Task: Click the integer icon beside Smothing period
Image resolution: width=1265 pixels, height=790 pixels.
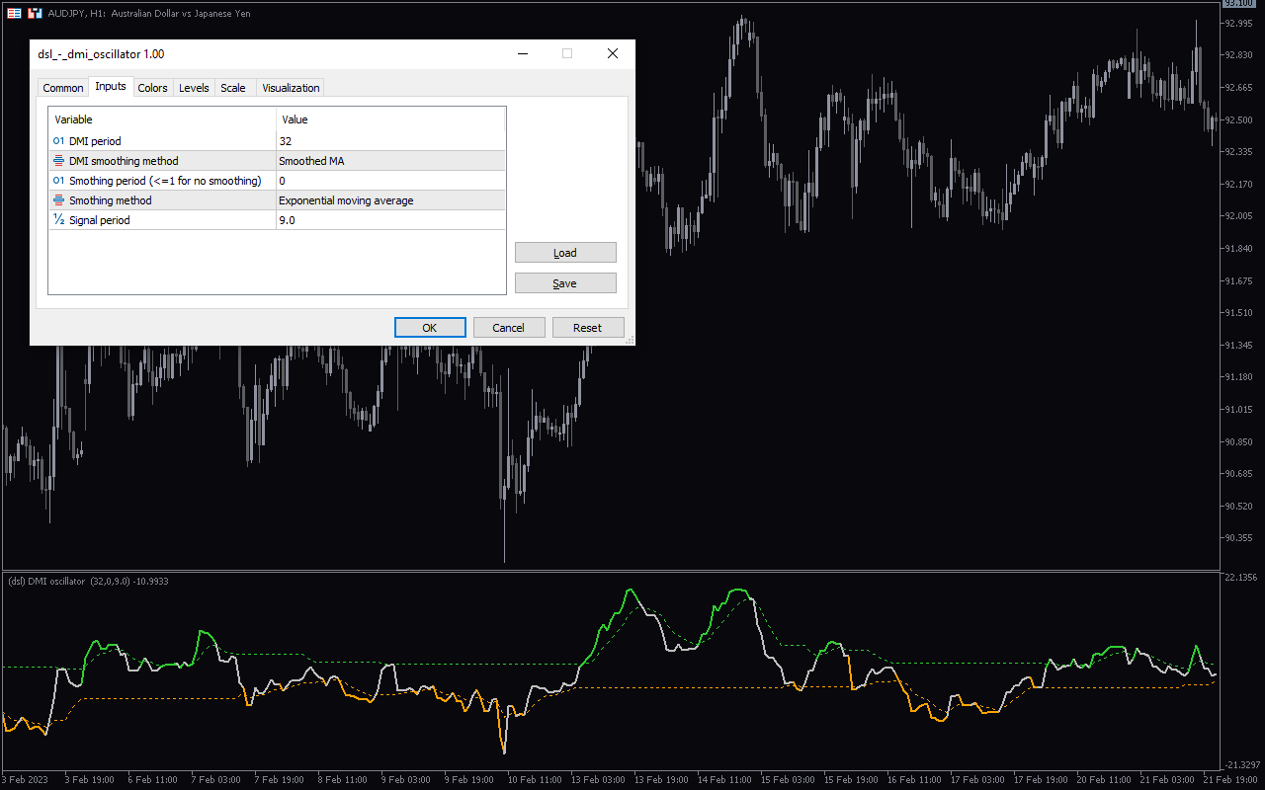Action: point(58,181)
